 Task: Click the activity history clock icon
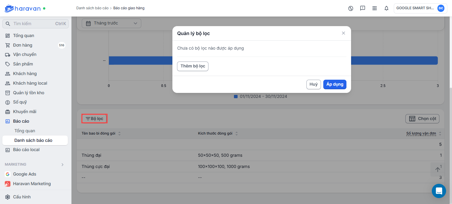pos(351,8)
